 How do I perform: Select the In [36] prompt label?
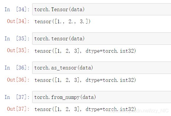[17, 68]
